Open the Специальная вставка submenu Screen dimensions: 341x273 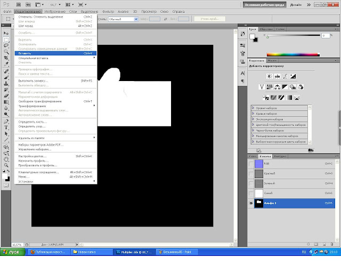click(x=55, y=58)
